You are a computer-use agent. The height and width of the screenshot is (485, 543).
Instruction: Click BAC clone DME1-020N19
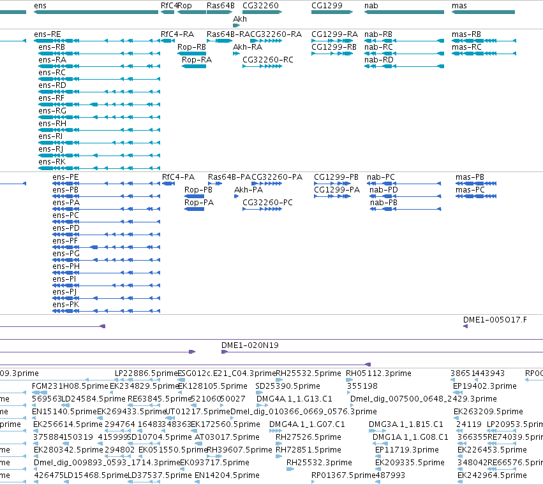coord(382,352)
